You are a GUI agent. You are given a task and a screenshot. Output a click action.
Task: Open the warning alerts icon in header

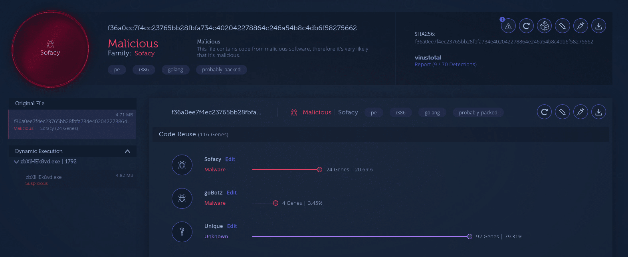(508, 26)
